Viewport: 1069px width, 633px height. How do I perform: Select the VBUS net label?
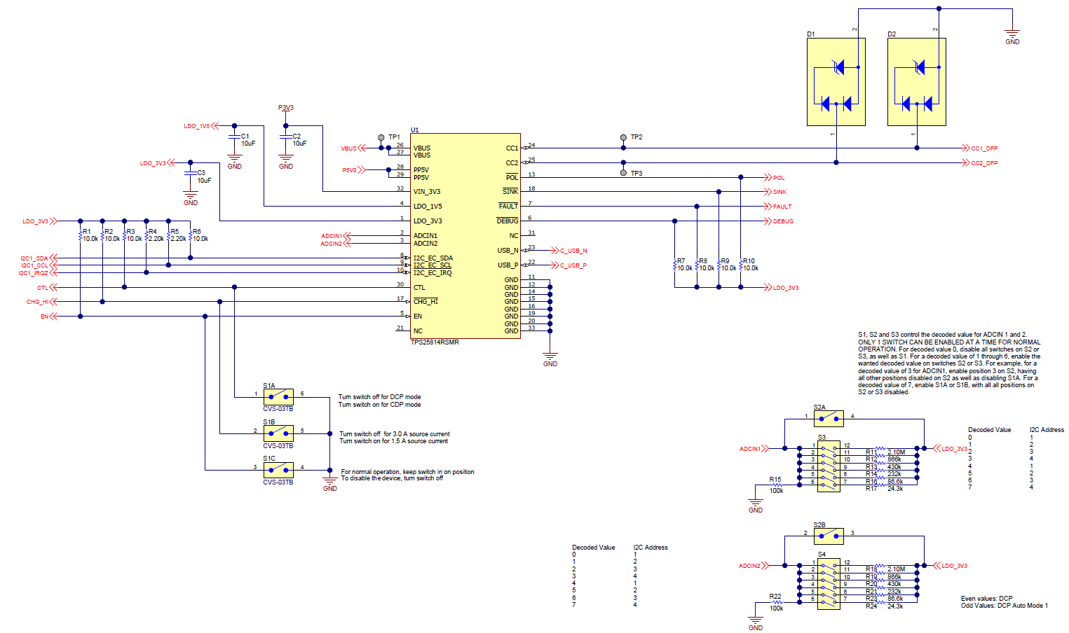point(349,148)
